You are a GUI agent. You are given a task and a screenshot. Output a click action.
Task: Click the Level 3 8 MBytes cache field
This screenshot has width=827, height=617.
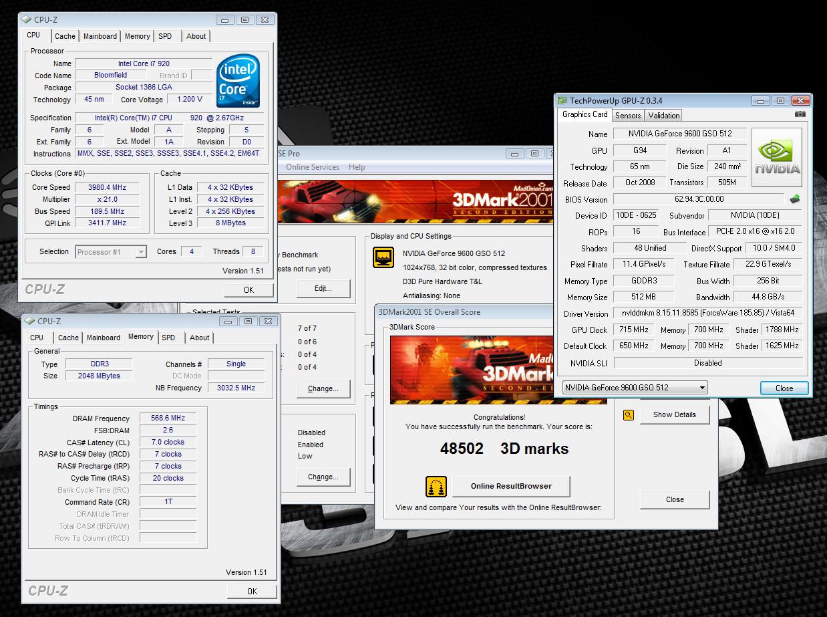(x=230, y=223)
